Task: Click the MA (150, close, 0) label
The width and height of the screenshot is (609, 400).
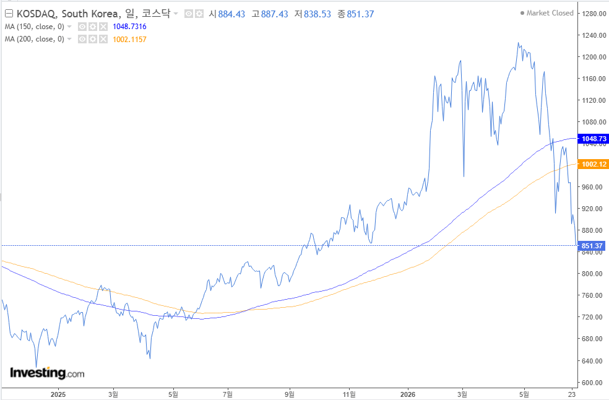Action: 35,27
